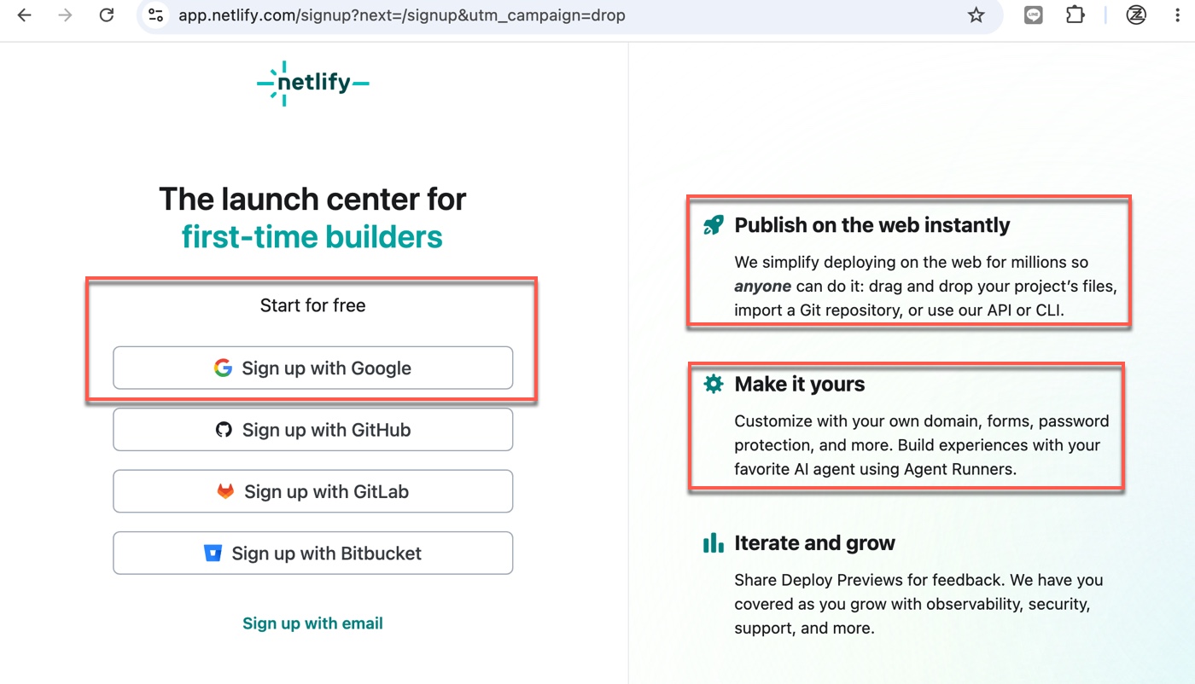Choose Sign up with email link
Image resolution: width=1195 pixels, height=684 pixels.
313,623
